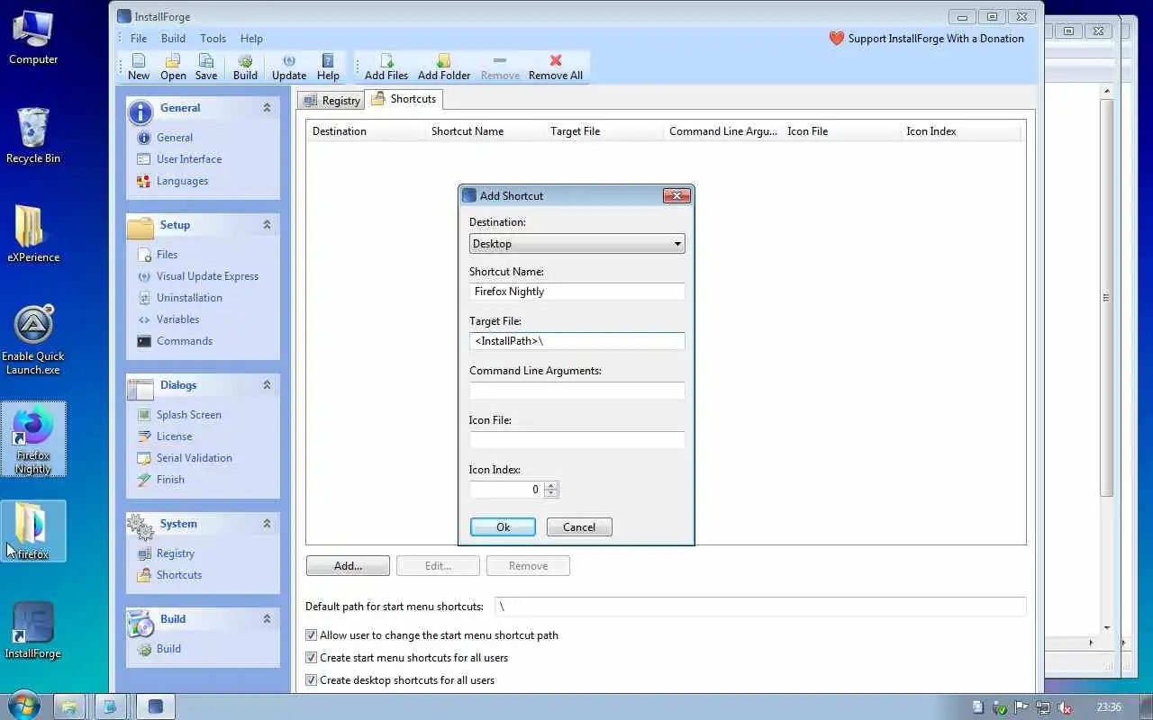1153x720 pixels.
Task: Collapse the System sidebar section
Action: tap(267, 524)
